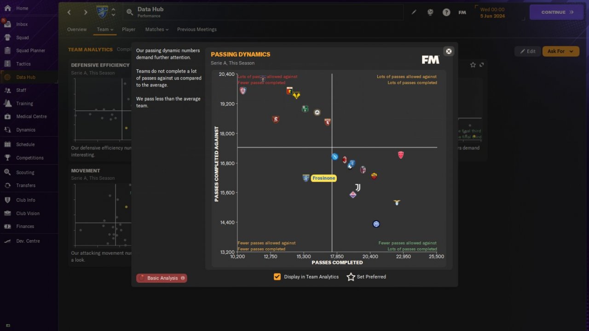
Task: Click the date display Wed 5 Jun 2024
Action: pos(492,12)
